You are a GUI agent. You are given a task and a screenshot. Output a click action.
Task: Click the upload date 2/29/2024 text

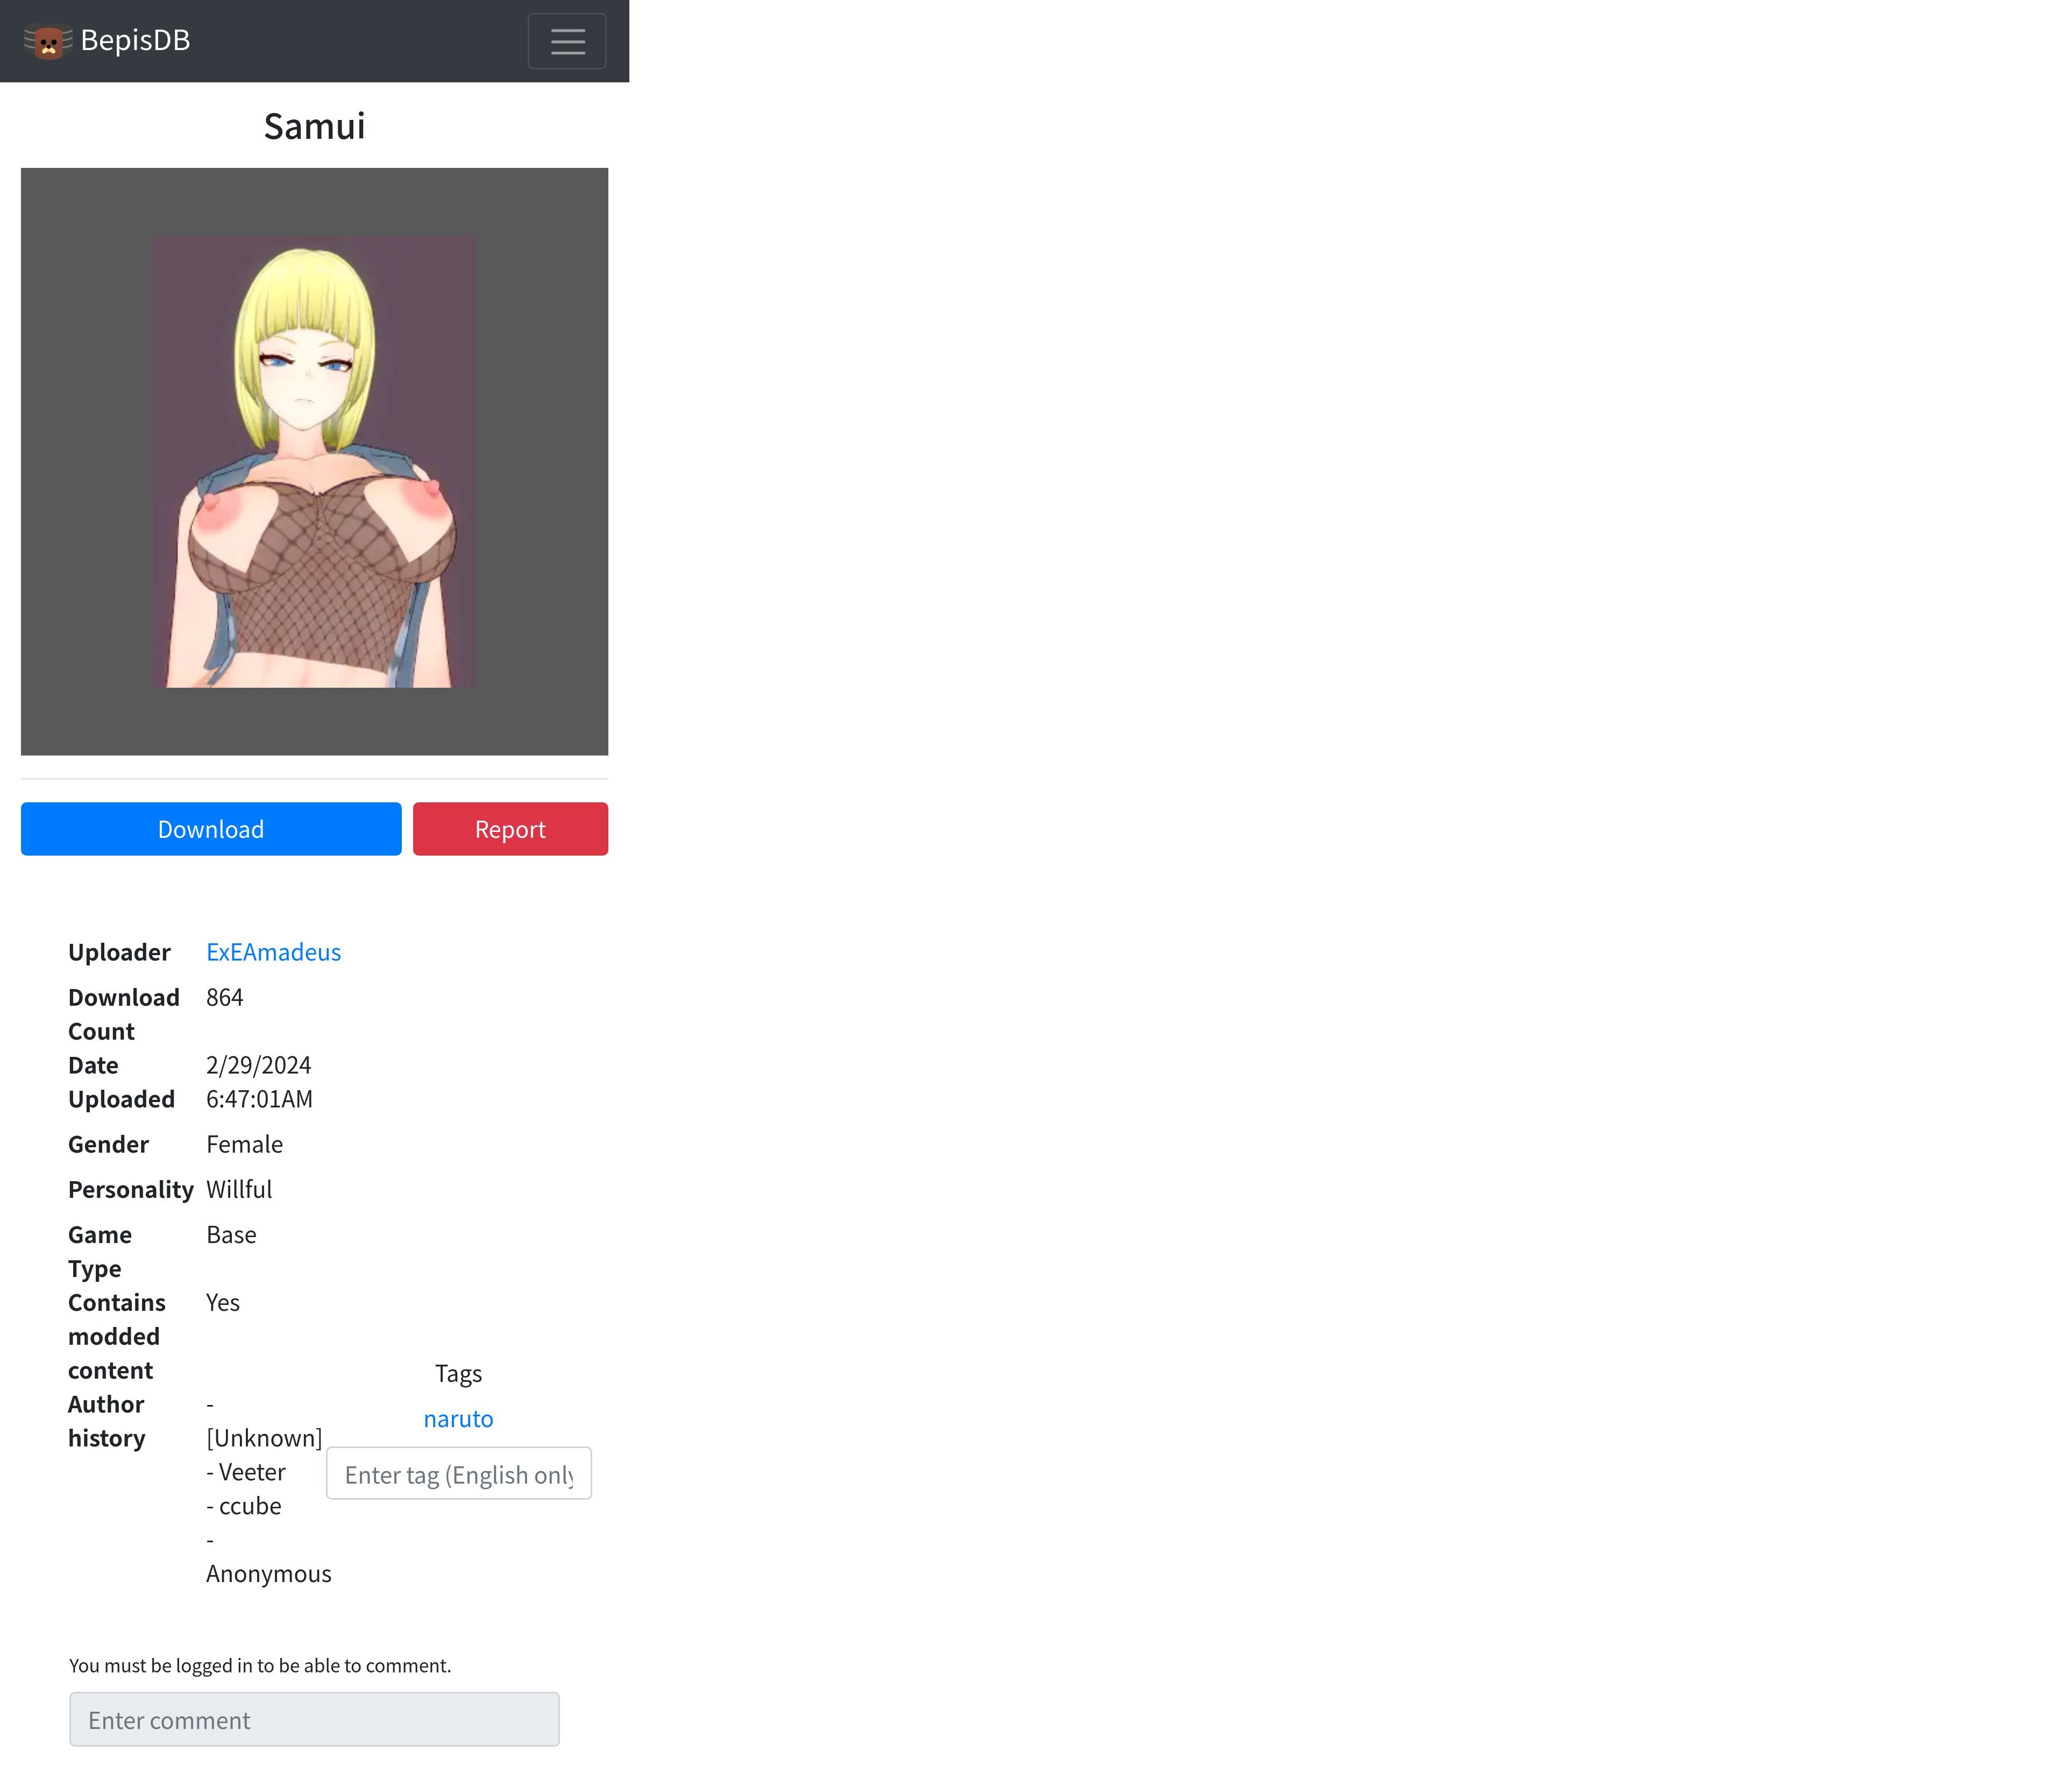click(x=258, y=1064)
